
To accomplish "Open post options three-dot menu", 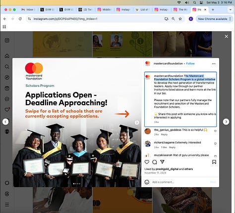I will [x=214, y=64].
